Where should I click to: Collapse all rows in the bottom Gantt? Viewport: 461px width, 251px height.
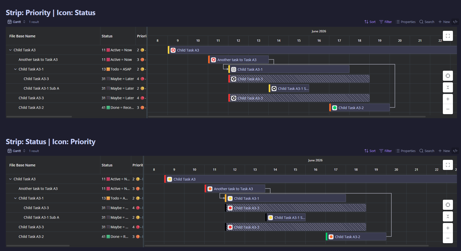448,216
